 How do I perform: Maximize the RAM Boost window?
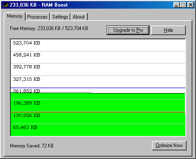click(x=183, y=5)
